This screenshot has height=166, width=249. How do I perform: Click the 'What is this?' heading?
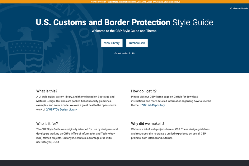tap(47, 91)
